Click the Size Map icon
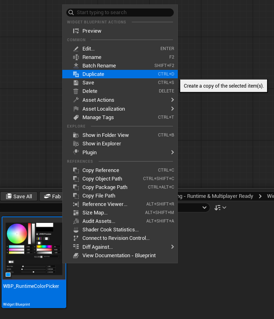 coord(76,213)
